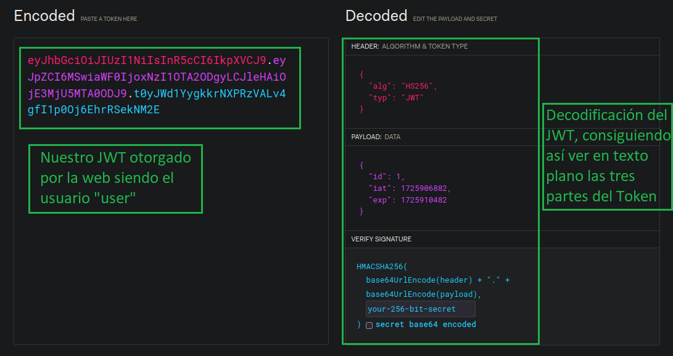The height and width of the screenshot is (356, 673).
Task: Click the your-256-bit-secret input field
Action: click(x=420, y=309)
